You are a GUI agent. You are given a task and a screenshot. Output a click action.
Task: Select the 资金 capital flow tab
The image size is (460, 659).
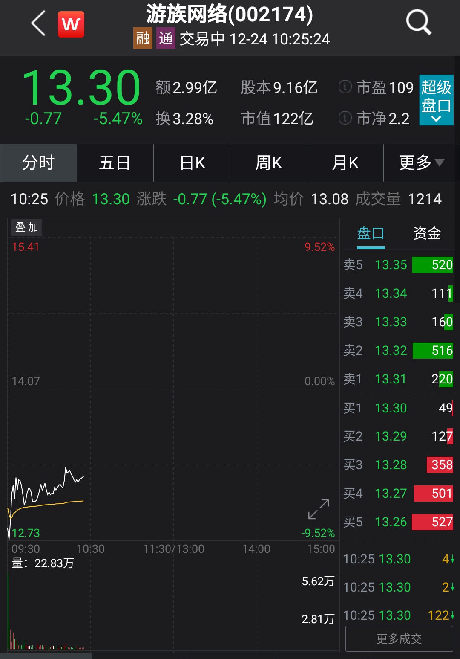tap(427, 234)
